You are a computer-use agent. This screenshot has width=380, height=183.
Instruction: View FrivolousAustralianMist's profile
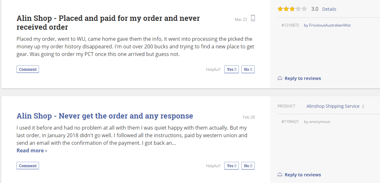[x=330, y=25]
